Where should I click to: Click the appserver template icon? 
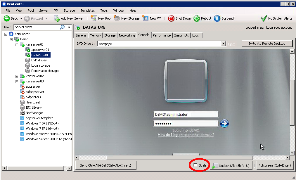(x=22, y=118)
